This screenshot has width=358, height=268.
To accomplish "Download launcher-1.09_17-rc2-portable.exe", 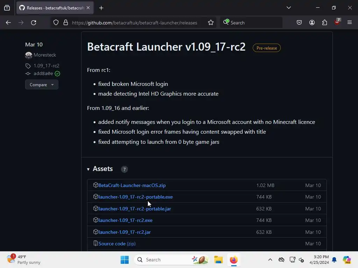I will (136, 197).
